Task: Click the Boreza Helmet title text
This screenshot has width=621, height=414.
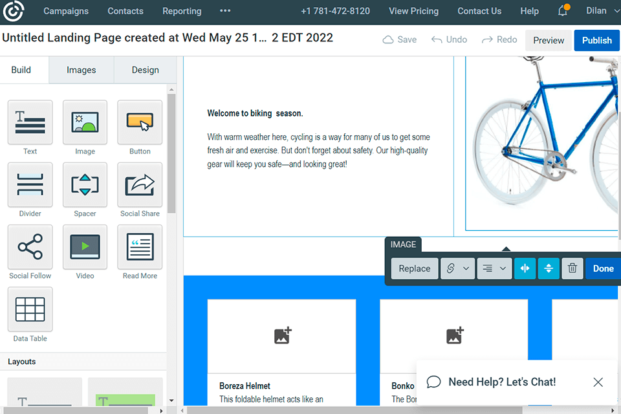Action: [245, 386]
